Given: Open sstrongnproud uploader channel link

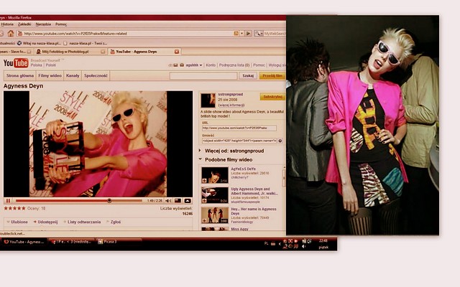Looking at the screenshot, I should coord(230,94).
